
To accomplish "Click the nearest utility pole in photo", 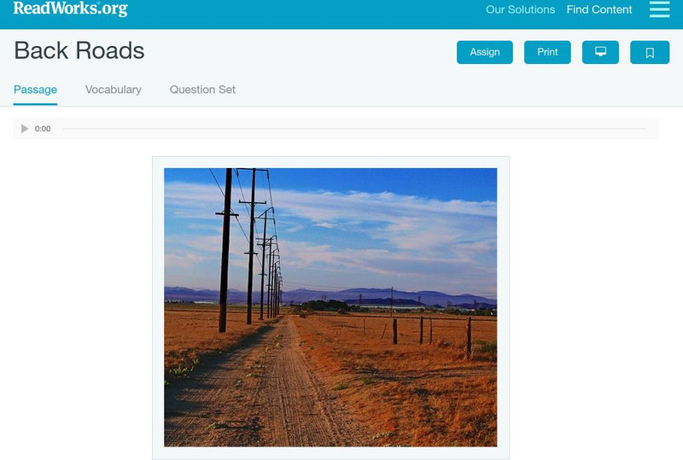I will (x=225, y=250).
